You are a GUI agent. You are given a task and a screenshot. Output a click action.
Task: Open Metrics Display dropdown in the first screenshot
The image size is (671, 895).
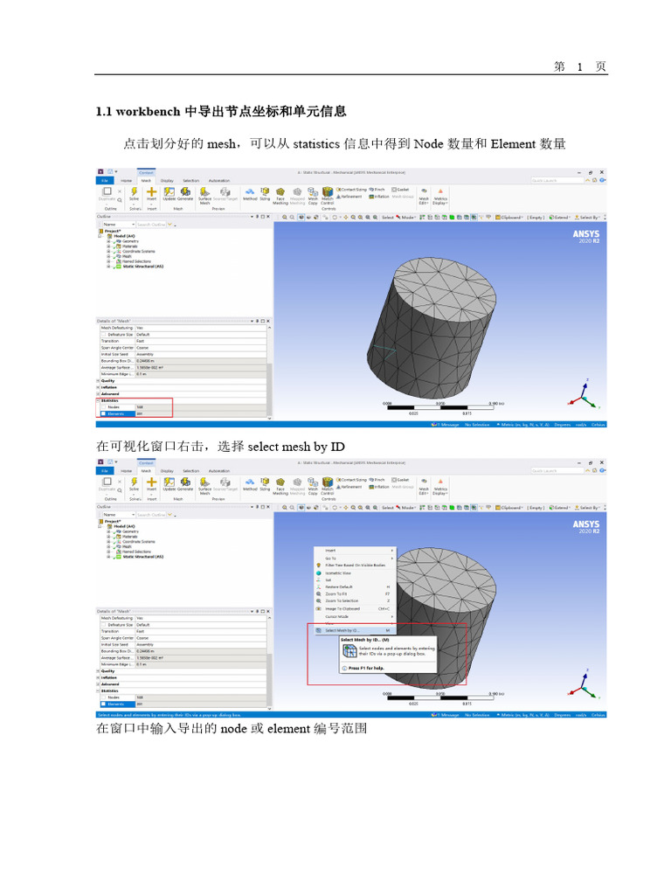tap(440, 196)
